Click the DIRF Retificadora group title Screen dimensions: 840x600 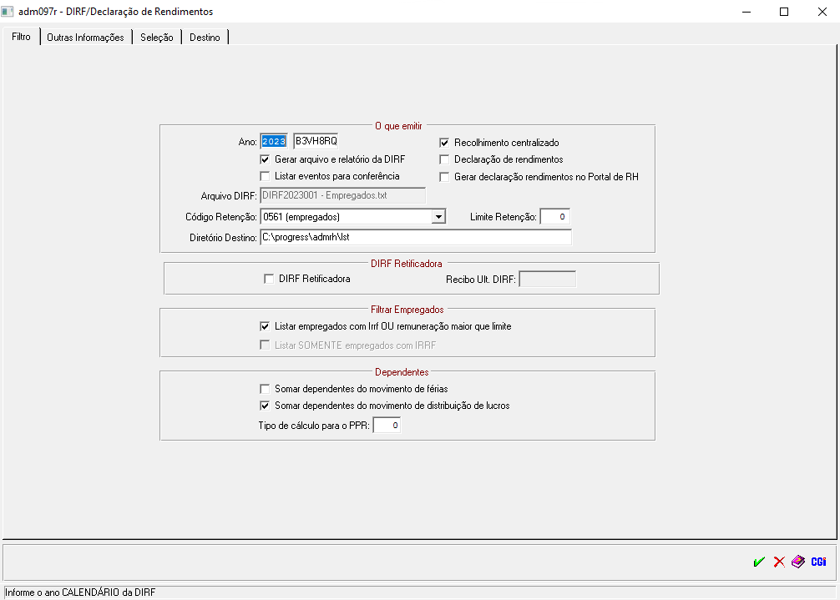(x=407, y=264)
